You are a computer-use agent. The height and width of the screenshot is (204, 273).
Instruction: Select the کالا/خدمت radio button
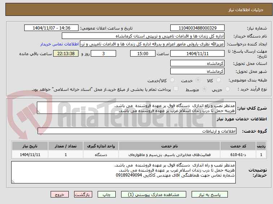pos(172,80)
